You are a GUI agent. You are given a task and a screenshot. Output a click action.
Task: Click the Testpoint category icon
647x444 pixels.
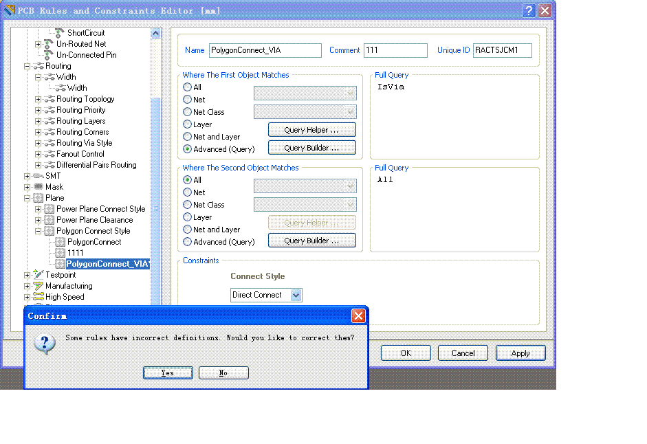click(39, 274)
